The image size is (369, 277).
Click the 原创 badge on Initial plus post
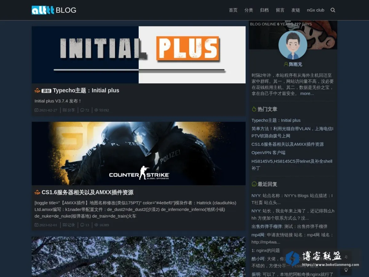coord(46,91)
